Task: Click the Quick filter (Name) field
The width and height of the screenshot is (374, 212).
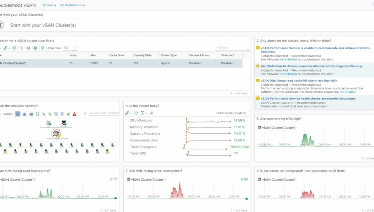Action: click(x=104, y=113)
